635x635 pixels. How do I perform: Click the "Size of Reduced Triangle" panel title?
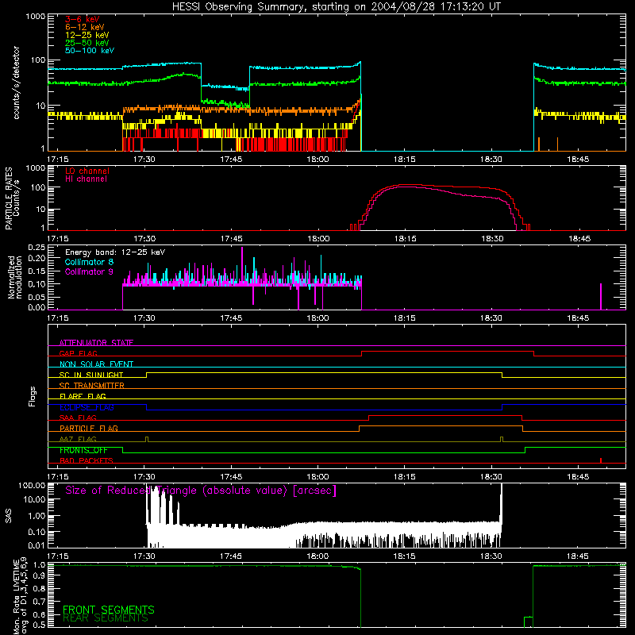click(201, 491)
